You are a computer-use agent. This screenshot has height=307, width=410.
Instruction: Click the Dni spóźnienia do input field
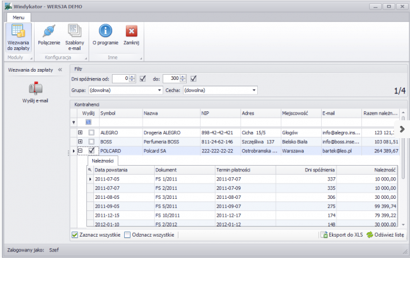coord(171,79)
